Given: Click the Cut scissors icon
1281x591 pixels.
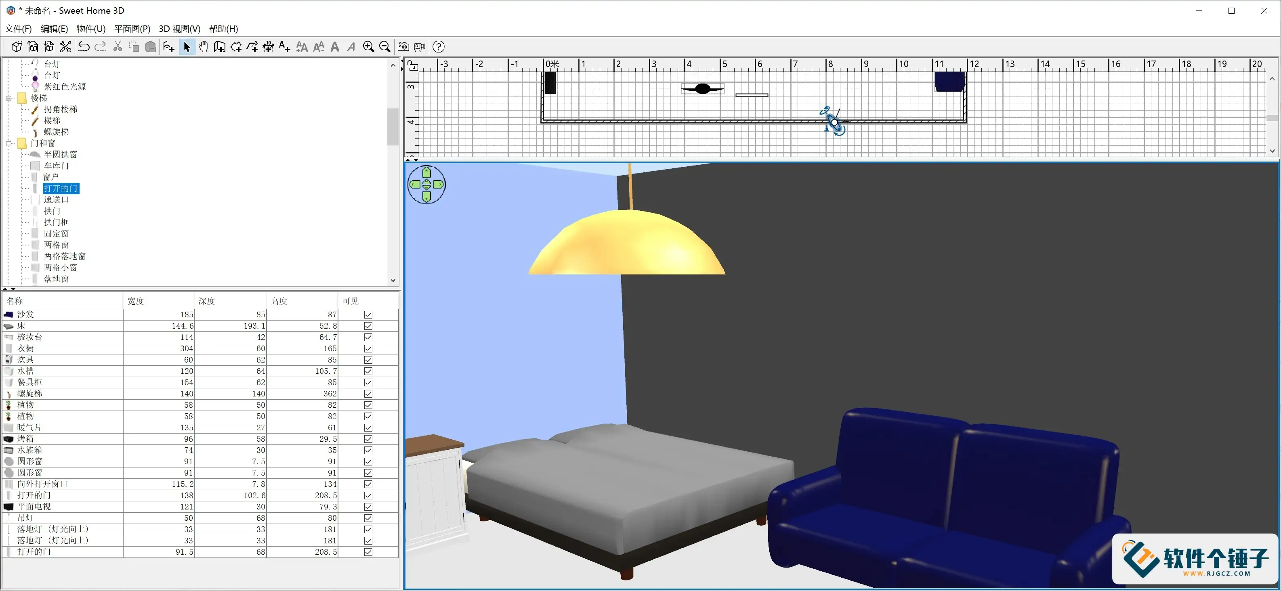Looking at the screenshot, I should tap(118, 47).
